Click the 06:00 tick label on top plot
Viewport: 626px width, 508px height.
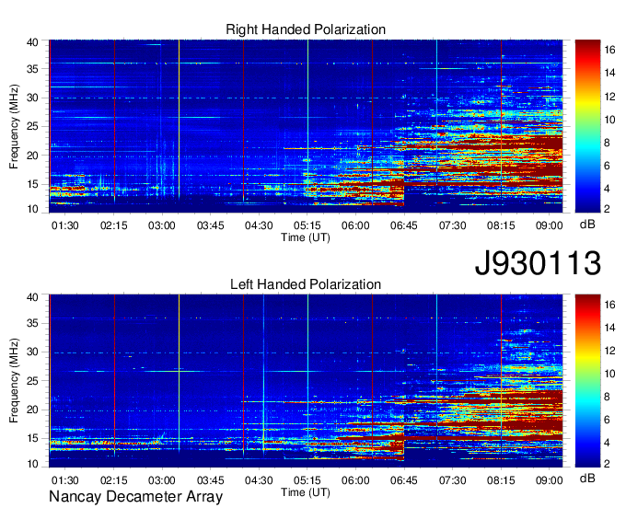click(x=355, y=225)
